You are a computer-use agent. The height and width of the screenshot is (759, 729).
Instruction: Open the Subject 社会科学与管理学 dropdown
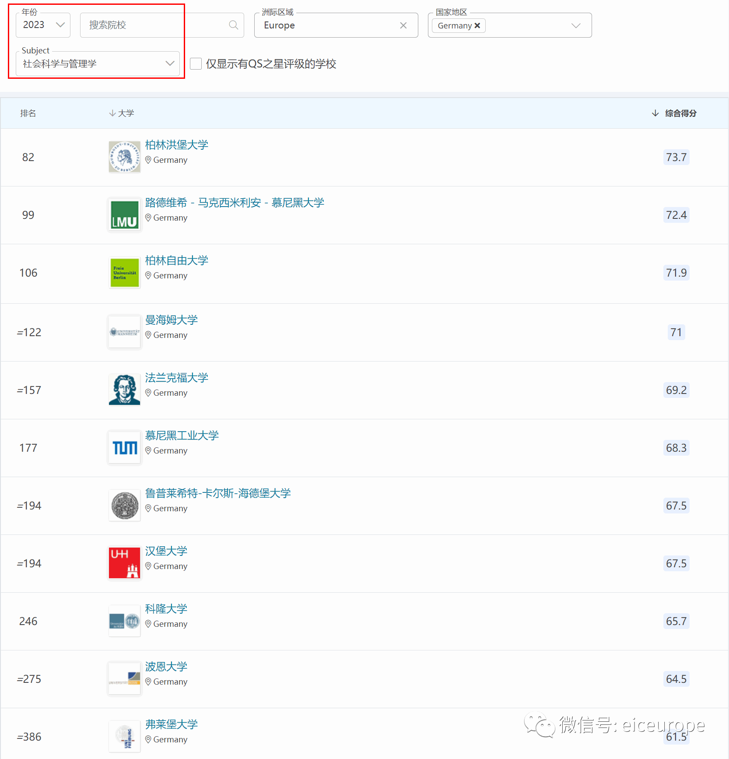click(x=98, y=63)
